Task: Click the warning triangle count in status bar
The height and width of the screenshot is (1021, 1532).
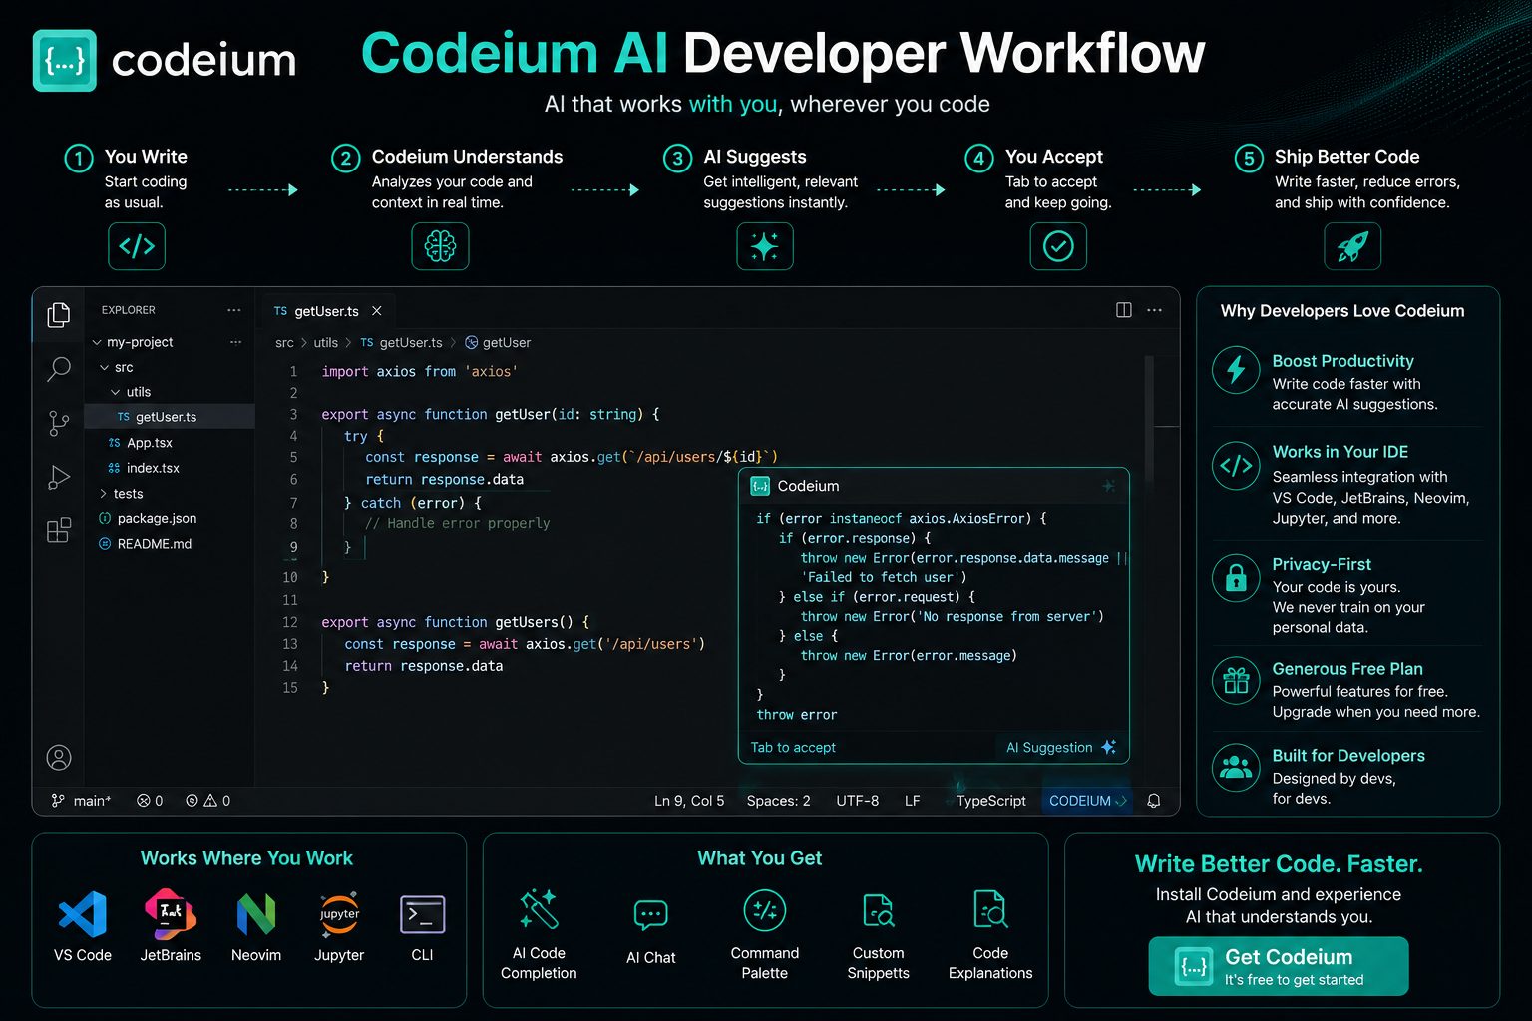Action: [216, 801]
